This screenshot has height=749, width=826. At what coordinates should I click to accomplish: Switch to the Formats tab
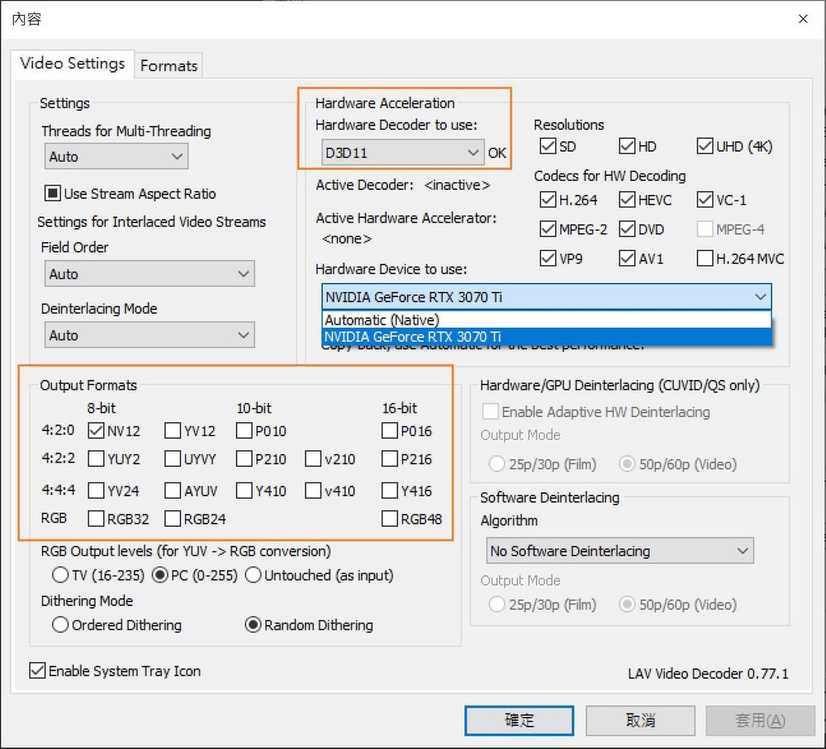[x=169, y=65]
